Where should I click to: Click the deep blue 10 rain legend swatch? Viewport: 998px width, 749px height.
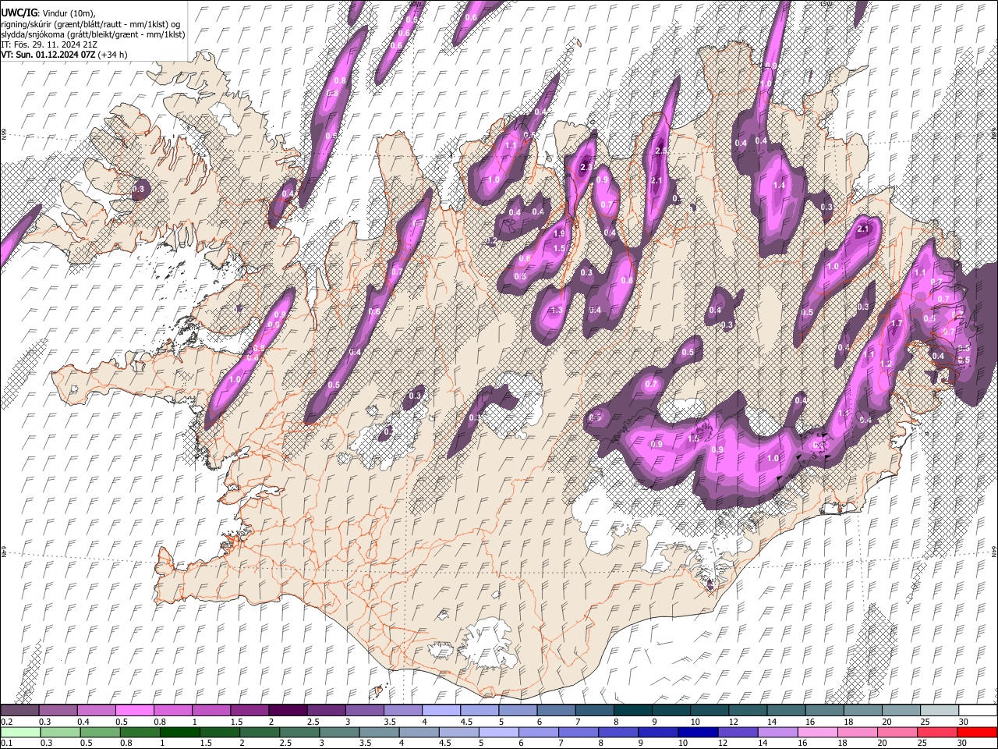coord(698,732)
